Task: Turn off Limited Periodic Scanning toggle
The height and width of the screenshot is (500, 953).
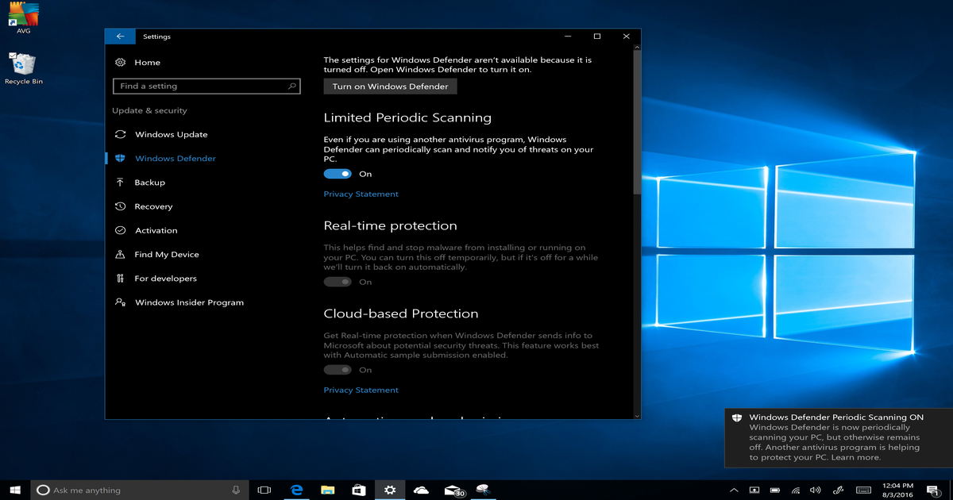Action: click(338, 173)
